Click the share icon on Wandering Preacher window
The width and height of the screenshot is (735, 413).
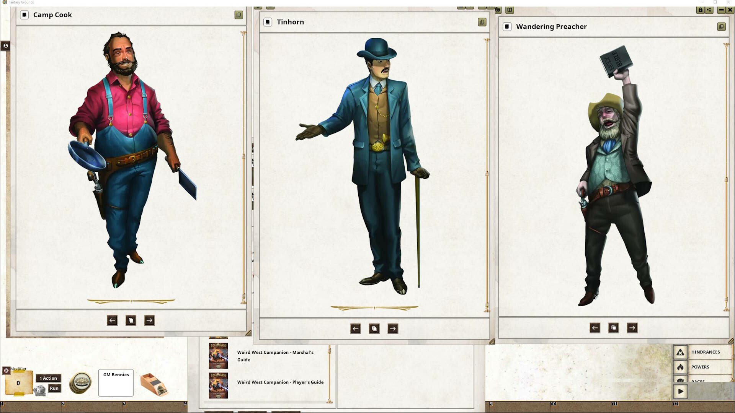pos(709,10)
